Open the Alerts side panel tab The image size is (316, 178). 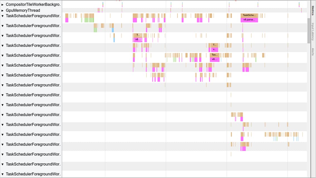pyautogui.click(x=313, y=52)
